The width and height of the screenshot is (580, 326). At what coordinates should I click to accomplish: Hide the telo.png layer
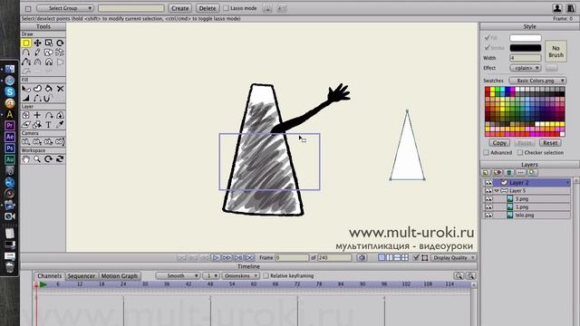point(488,216)
